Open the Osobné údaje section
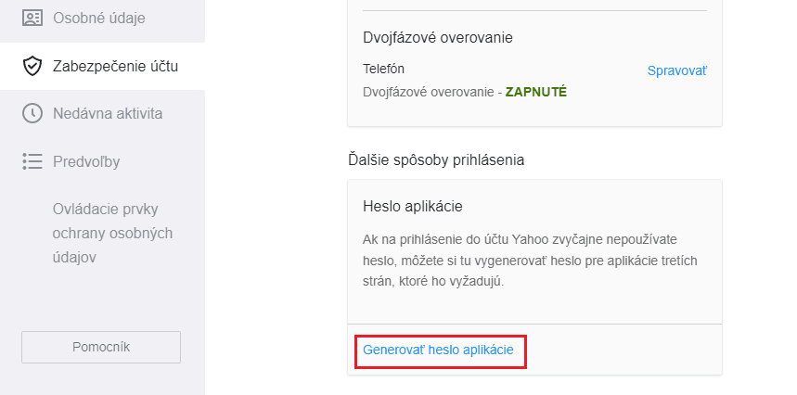This screenshot has height=395, width=797. pos(99,18)
